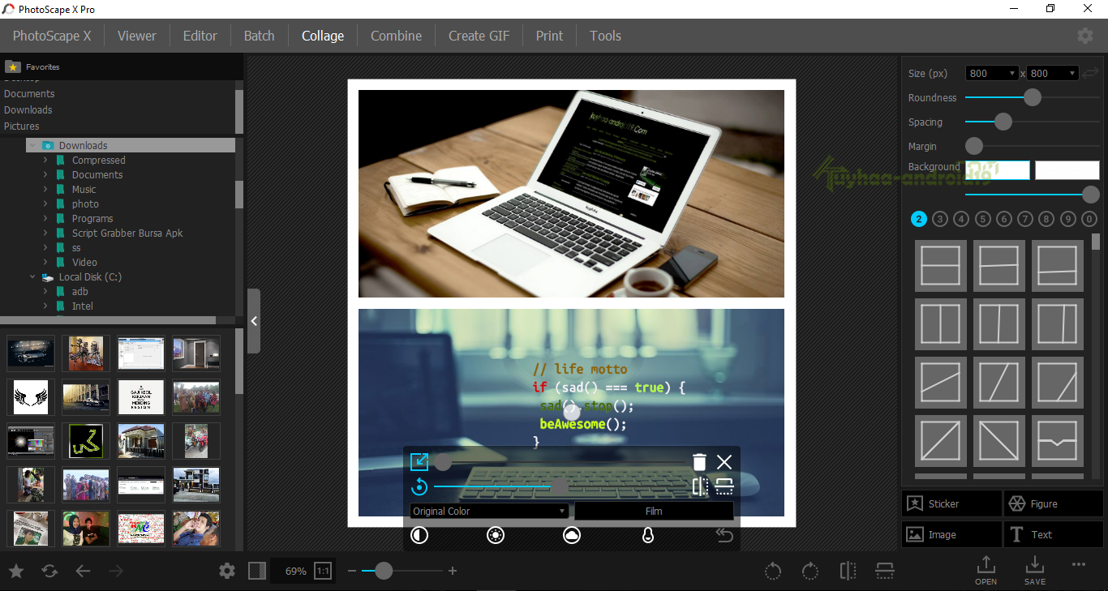Go back with the left arrow icon
The height and width of the screenshot is (591, 1108).
click(x=83, y=572)
